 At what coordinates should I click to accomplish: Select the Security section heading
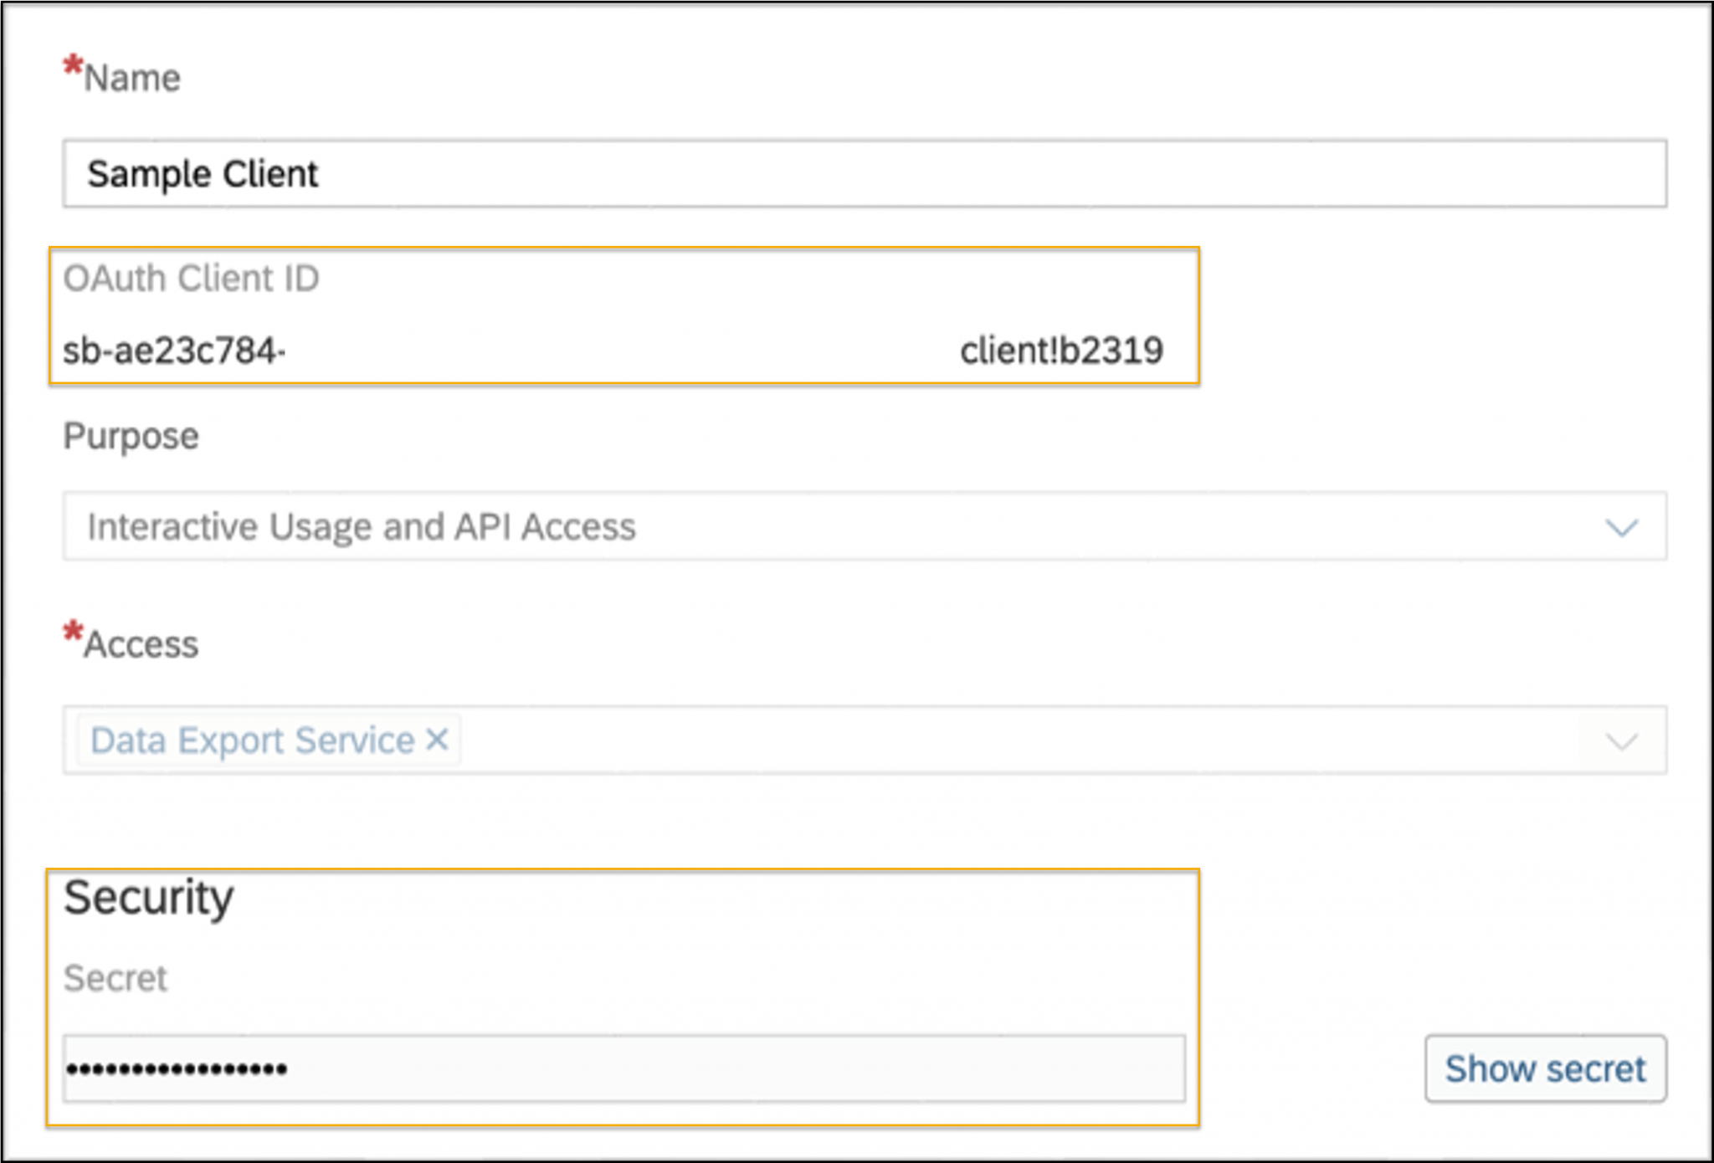tap(149, 897)
